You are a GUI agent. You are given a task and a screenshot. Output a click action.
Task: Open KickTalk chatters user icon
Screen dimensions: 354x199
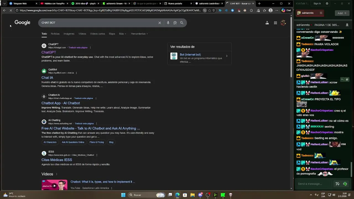pyautogui.click(x=347, y=25)
